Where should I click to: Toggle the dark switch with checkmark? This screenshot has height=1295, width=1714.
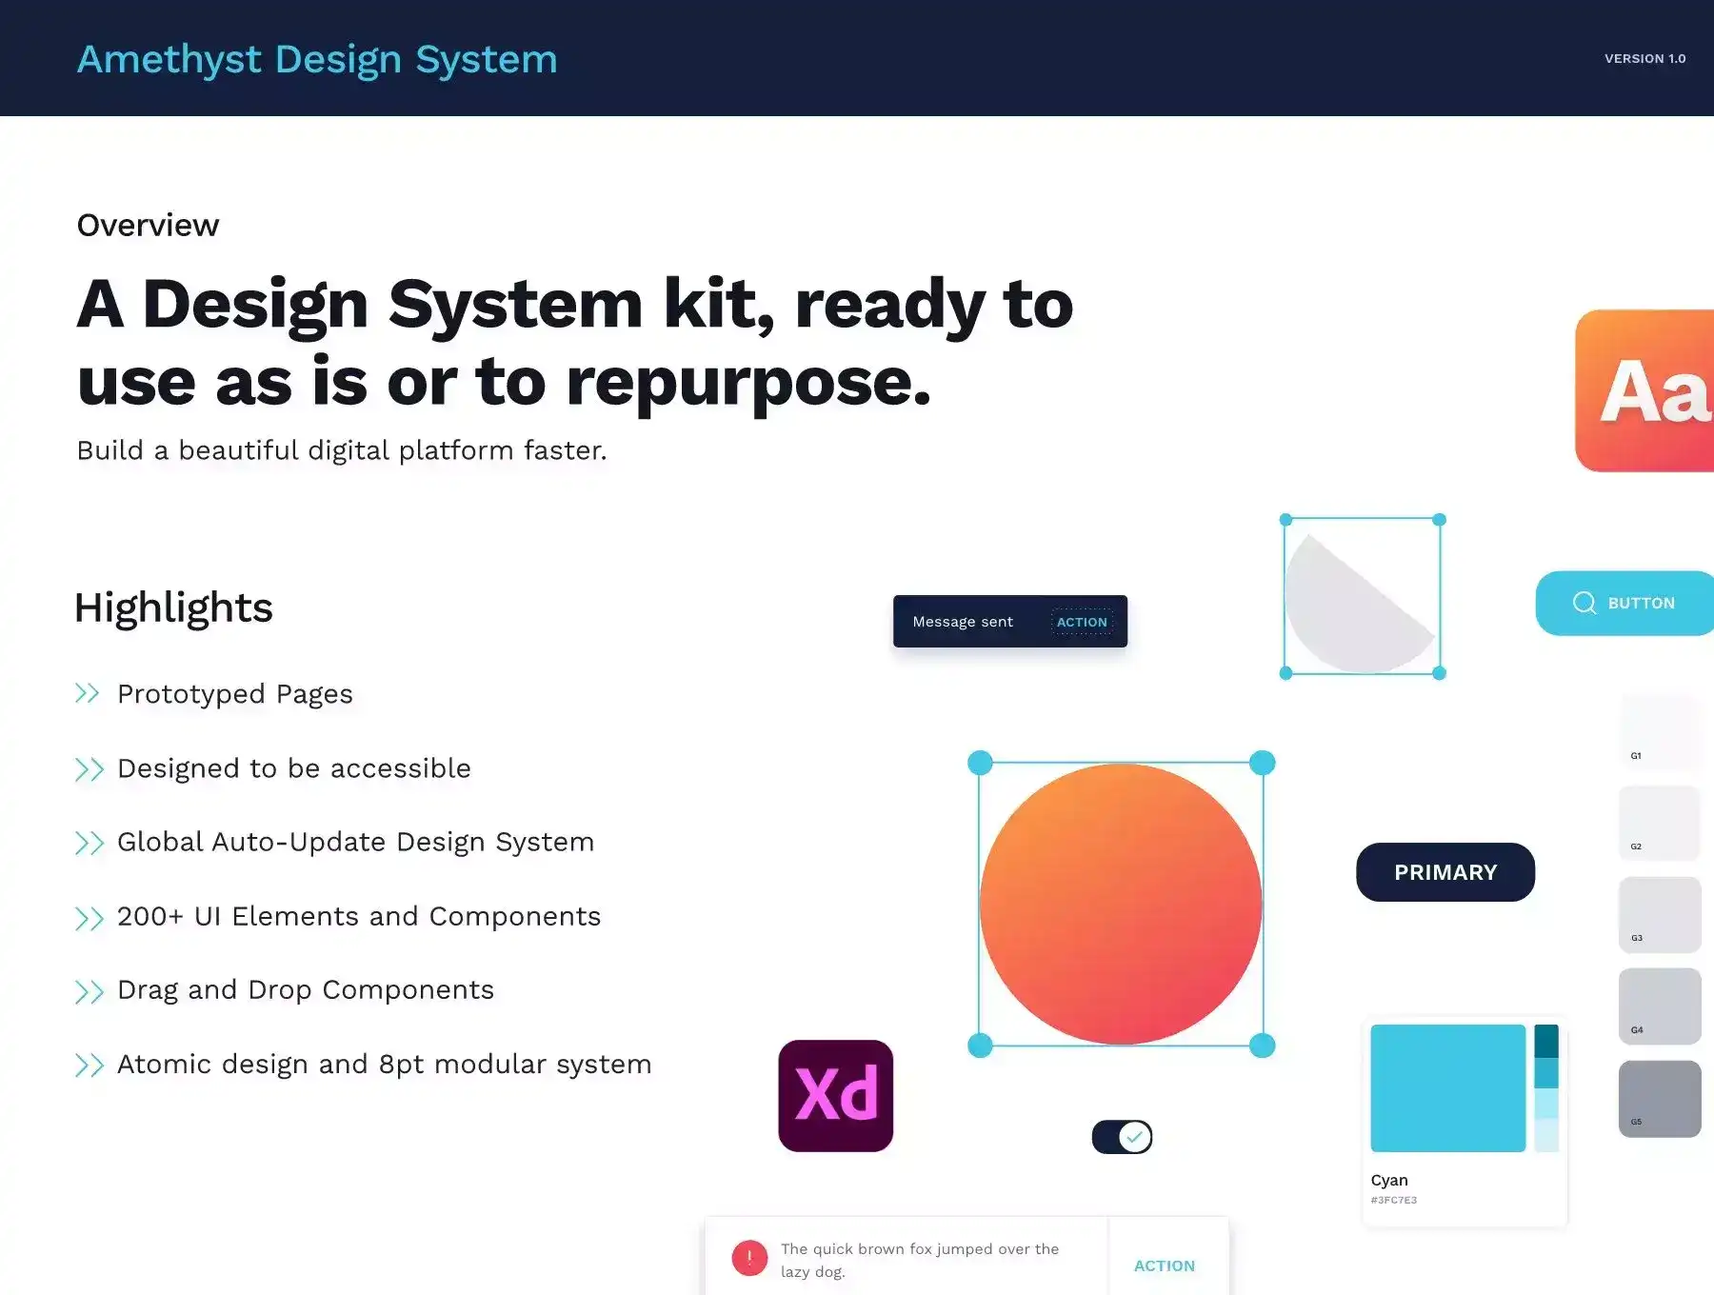1122,1137
